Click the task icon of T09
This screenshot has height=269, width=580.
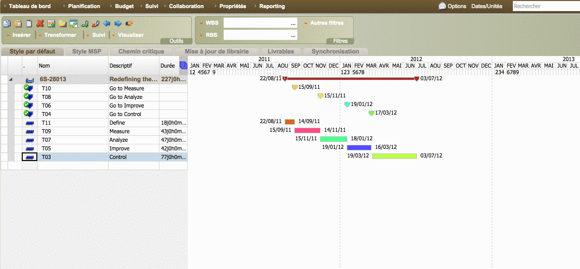[30, 131]
